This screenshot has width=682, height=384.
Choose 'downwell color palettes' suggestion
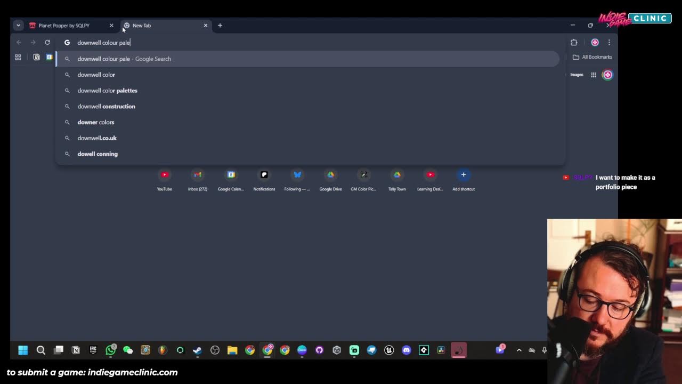308,91
